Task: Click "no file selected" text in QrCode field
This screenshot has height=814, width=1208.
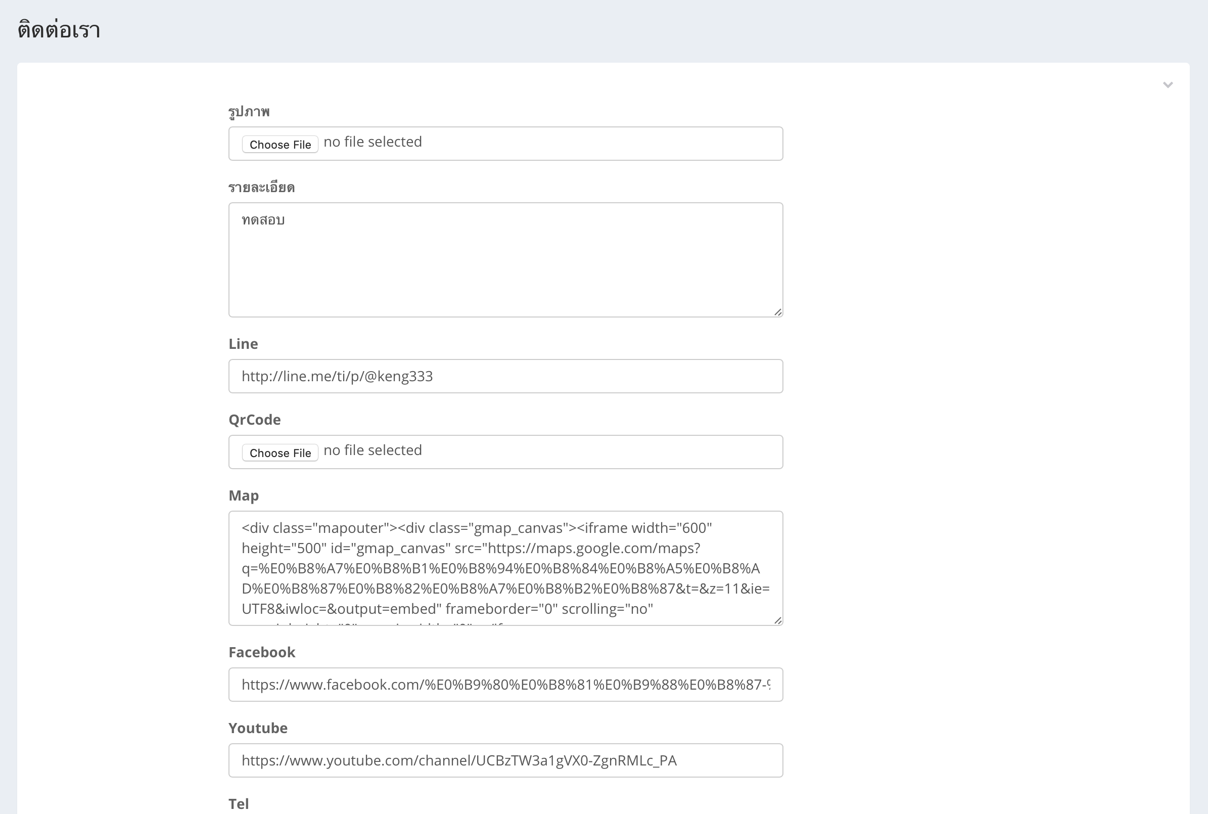Action: click(x=373, y=450)
